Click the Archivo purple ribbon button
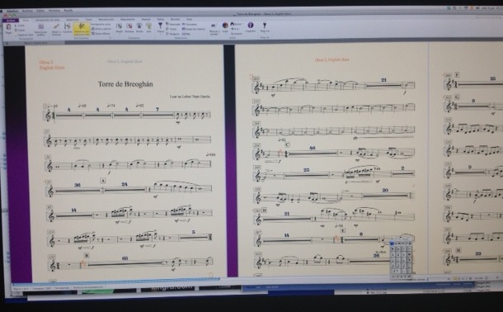 click(10, 20)
